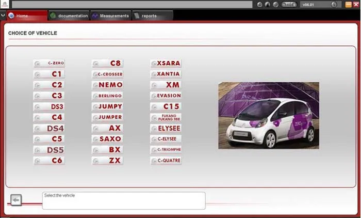
Task: Select the FUKANG 988 vehicle
Action: (x=166, y=118)
